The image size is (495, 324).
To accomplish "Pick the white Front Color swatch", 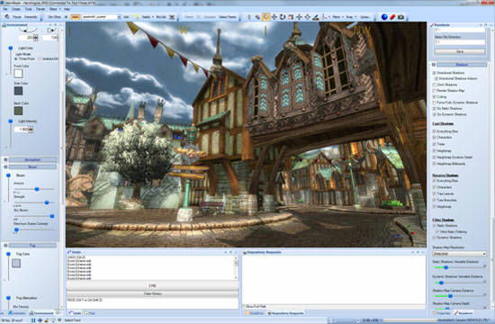I will [x=18, y=74].
